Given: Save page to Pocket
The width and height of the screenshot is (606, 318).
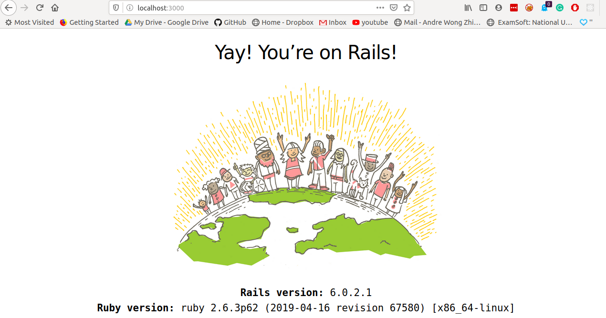Looking at the screenshot, I should pos(393,8).
